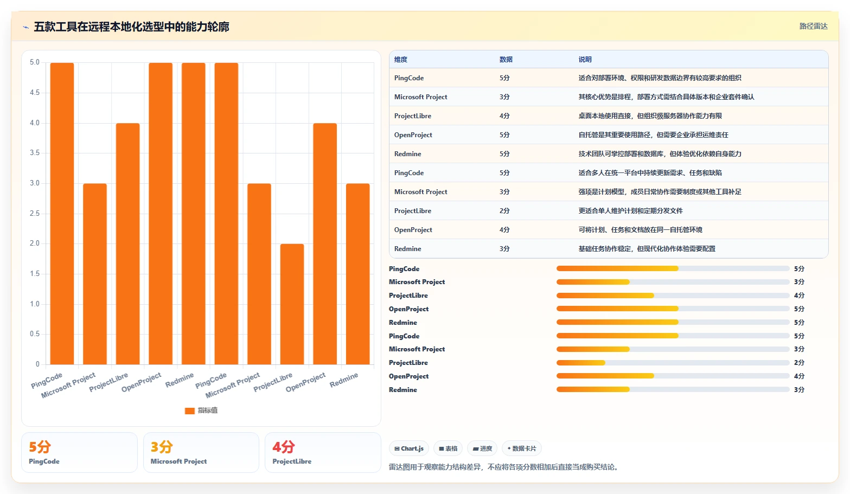Viewport: 850px width, 494px height.
Task: Click the text 更适合单人维护计划和定期分发文件
Action: click(630, 211)
